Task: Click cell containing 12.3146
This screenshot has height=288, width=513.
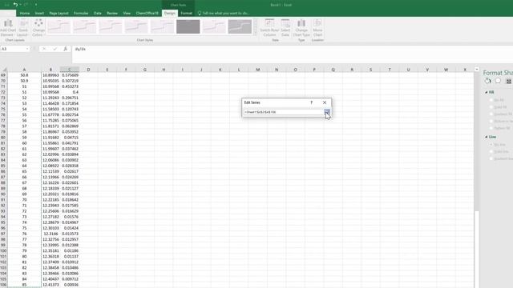Action: 50,234
